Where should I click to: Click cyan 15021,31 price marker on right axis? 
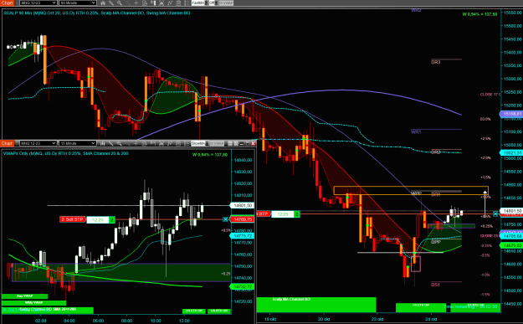point(511,153)
